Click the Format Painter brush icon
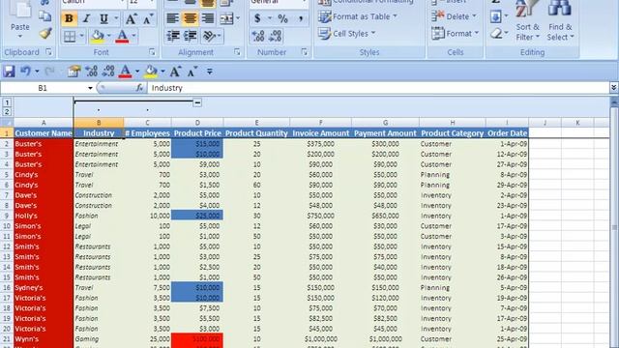Screen dimensions: 619x348 [45, 33]
